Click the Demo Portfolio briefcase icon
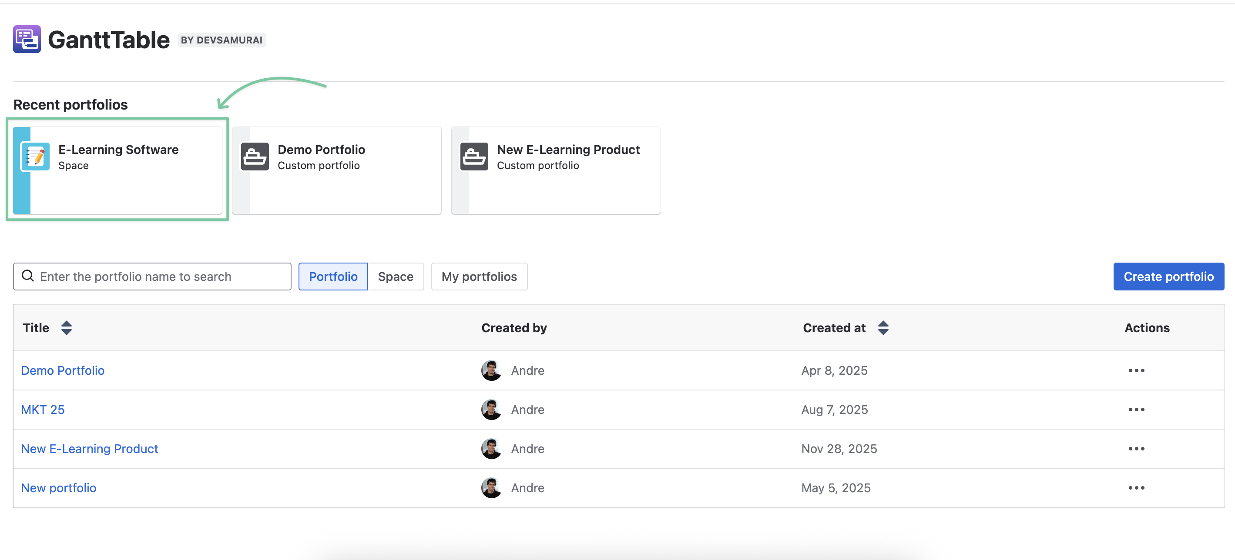 tap(255, 157)
